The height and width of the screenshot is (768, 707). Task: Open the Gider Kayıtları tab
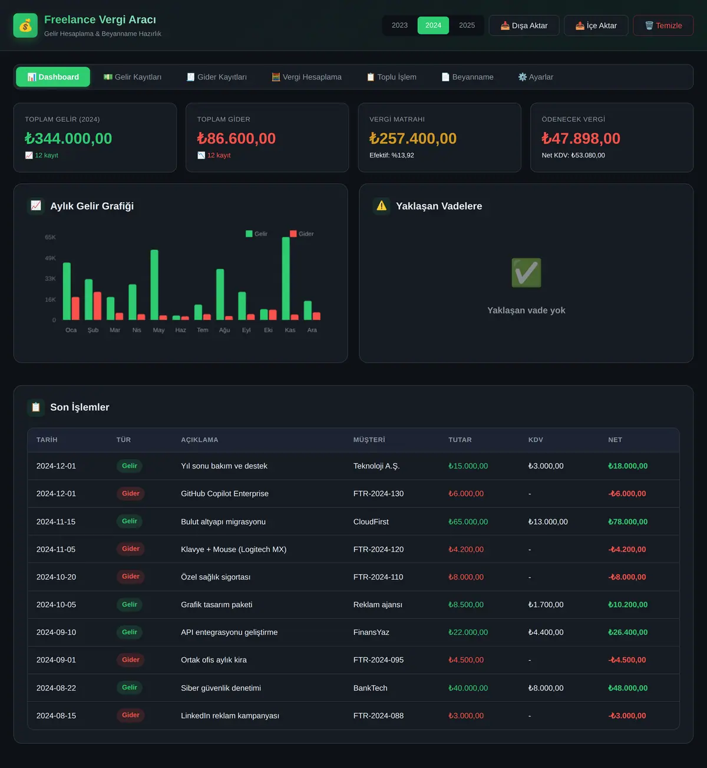pos(217,77)
